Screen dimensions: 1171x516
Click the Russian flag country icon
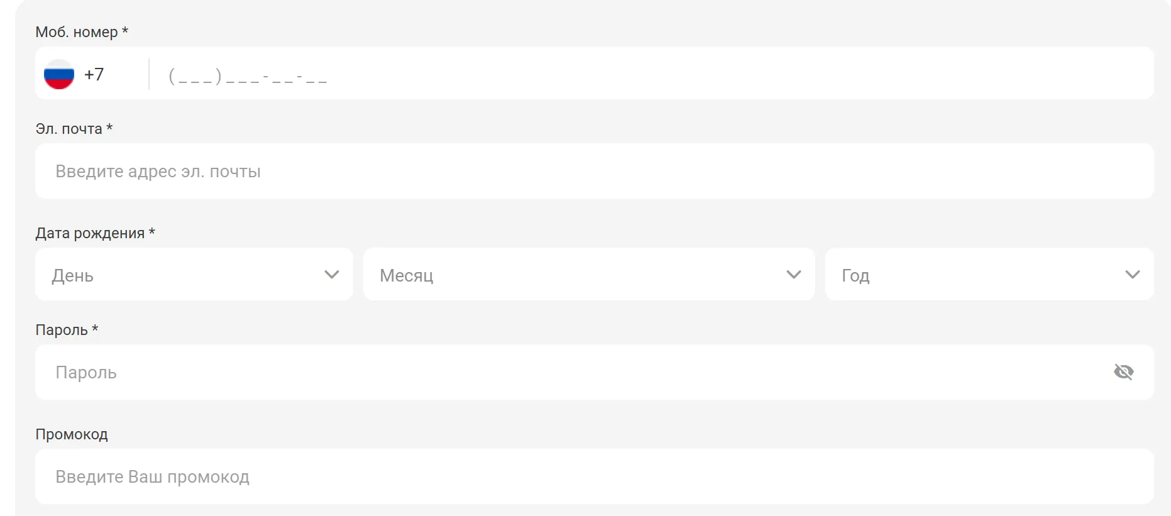pyautogui.click(x=59, y=74)
